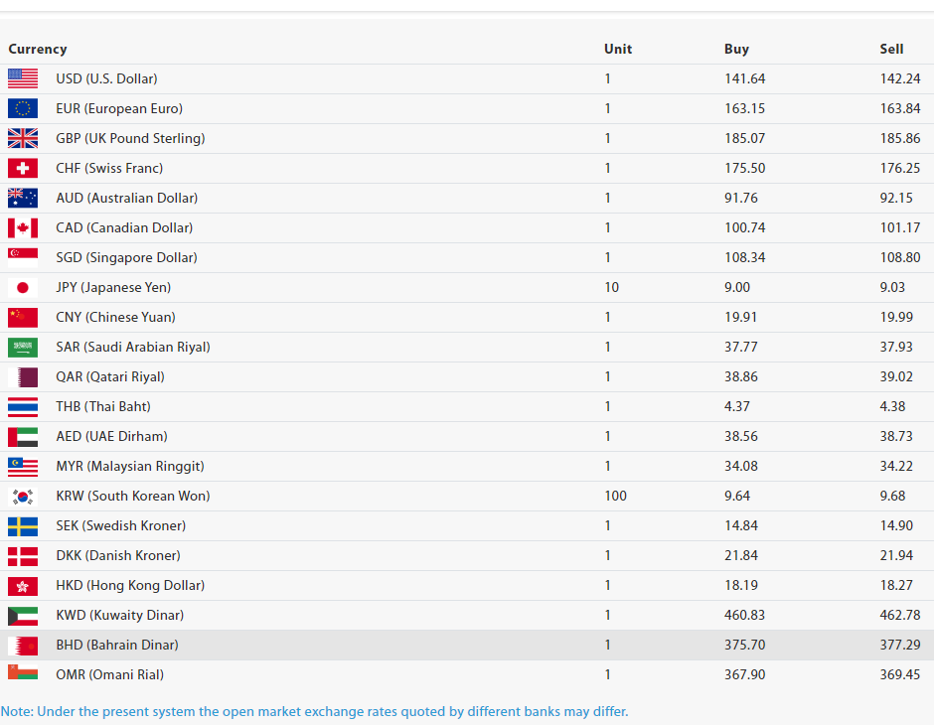Click the Saudi Arabian Riyal flag

click(x=23, y=347)
